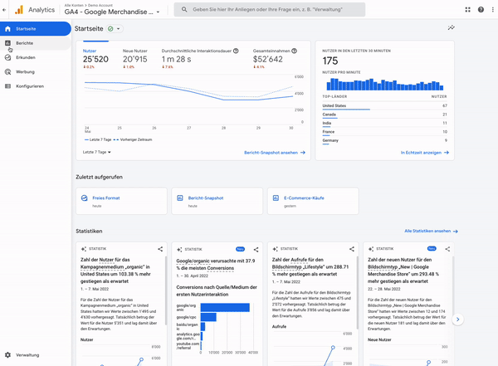Share the Kampagnenmedium organic statistic card
Viewport: 498px width, 366px height.
160,249
